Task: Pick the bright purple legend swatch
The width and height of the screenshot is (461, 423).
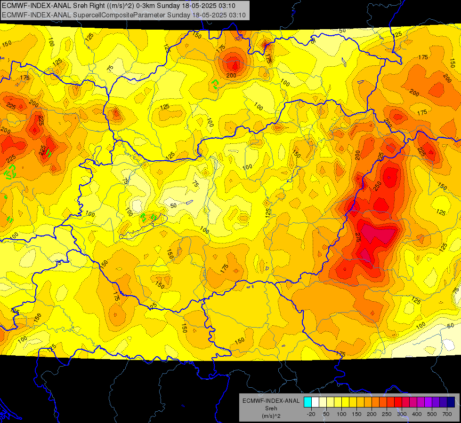Action: (x=429, y=402)
